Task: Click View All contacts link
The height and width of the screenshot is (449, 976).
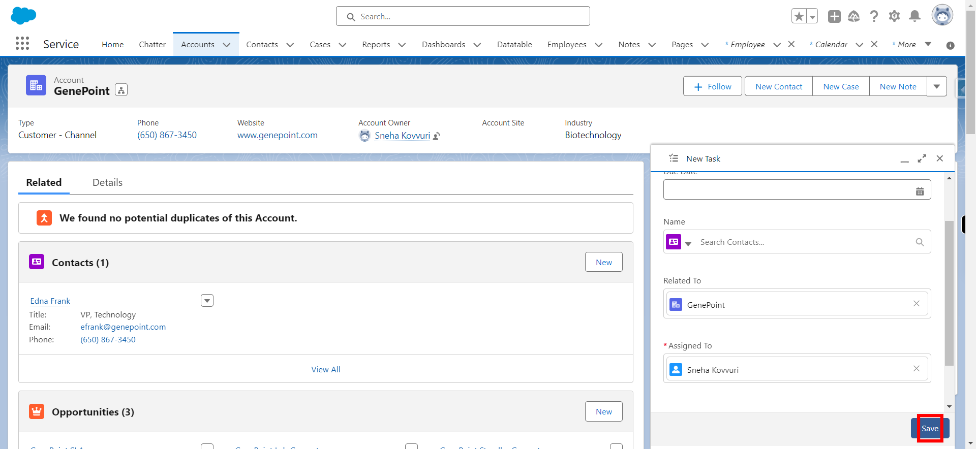Action: point(326,369)
